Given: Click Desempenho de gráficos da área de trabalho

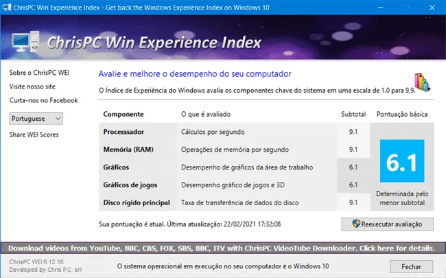Looking at the screenshot, I should [247, 167].
